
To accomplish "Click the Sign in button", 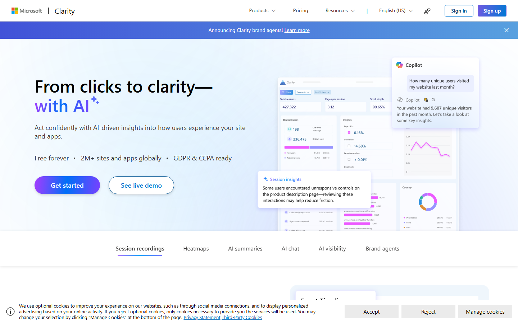I will [x=459, y=11].
